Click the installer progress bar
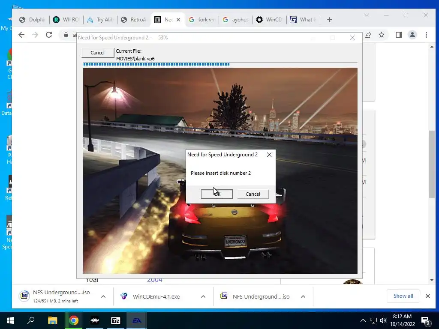Screen dimensions: 439x329 tap(220, 64)
